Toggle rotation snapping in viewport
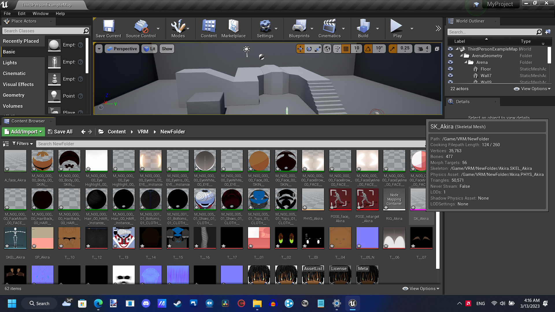 (x=368, y=49)
